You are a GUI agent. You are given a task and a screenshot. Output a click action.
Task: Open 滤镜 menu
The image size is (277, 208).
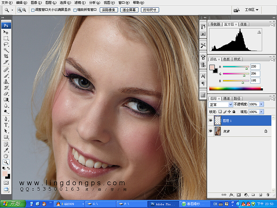point(80,3)
